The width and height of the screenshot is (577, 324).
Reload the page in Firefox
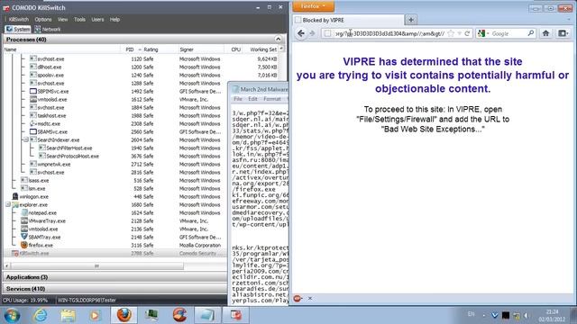click(467, 33)
